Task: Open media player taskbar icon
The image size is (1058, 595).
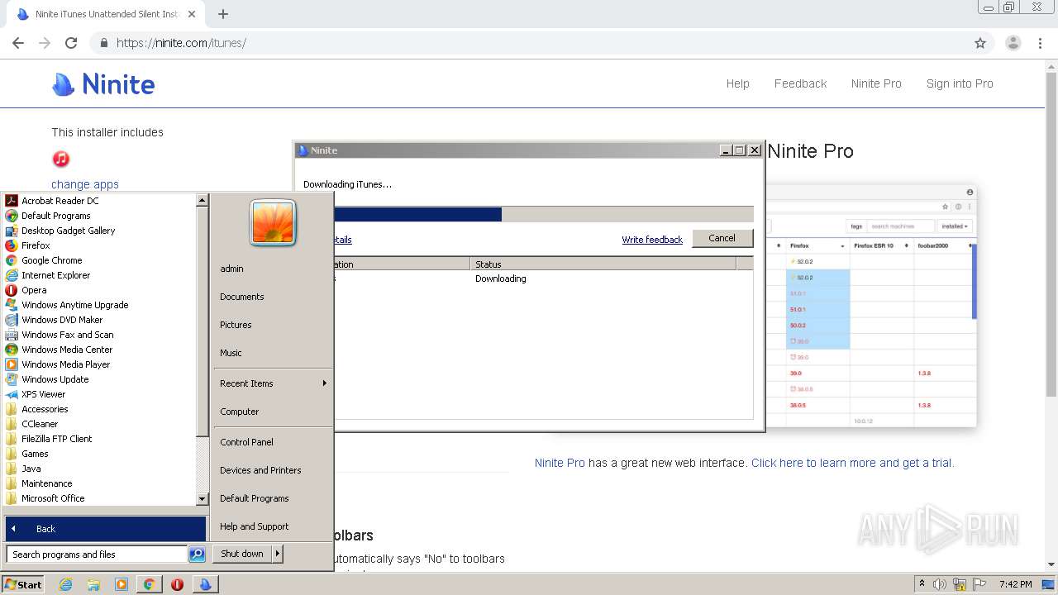Action: [121, 584]
